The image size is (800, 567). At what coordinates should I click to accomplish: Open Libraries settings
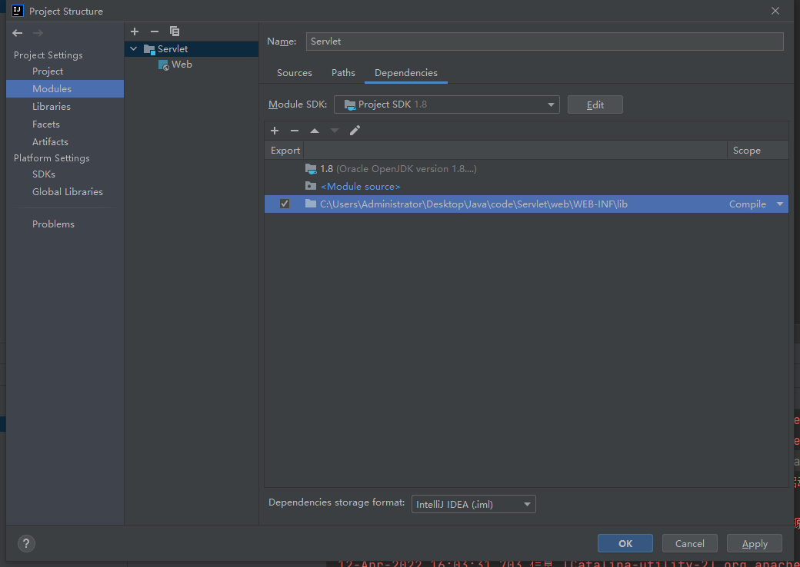pyautogui.click(x=52, y=107)
